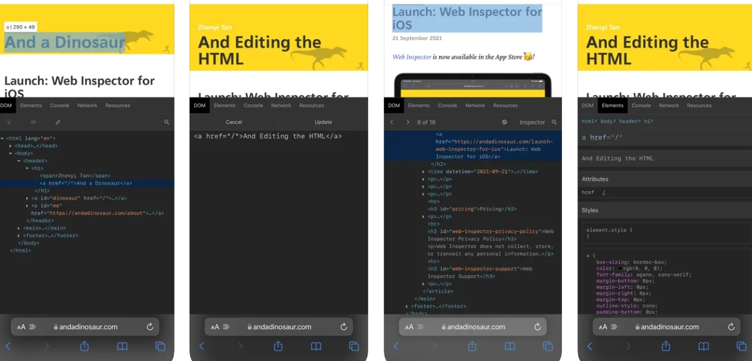Tap the clear-search circle icon in third phone
The image size is (752, 361).
505,122
